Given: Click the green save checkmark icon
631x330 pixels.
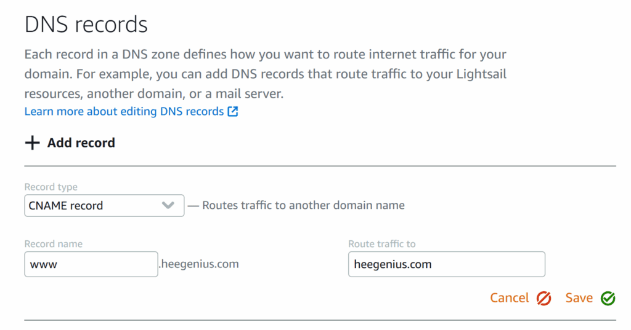Looking at the screenshot, I should coord(608,298).
